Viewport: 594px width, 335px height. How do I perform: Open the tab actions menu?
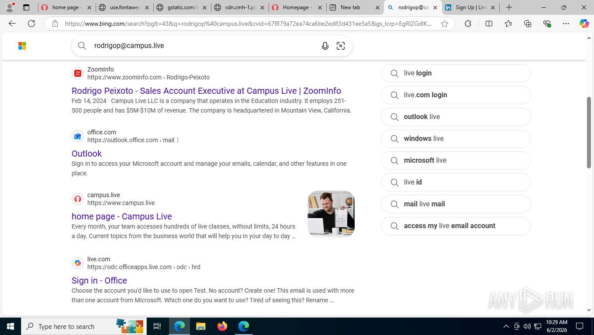26,7
